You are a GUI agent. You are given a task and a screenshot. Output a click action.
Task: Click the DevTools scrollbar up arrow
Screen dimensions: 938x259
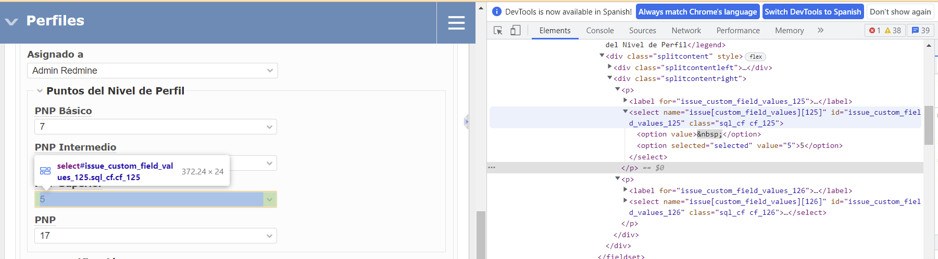929,46
